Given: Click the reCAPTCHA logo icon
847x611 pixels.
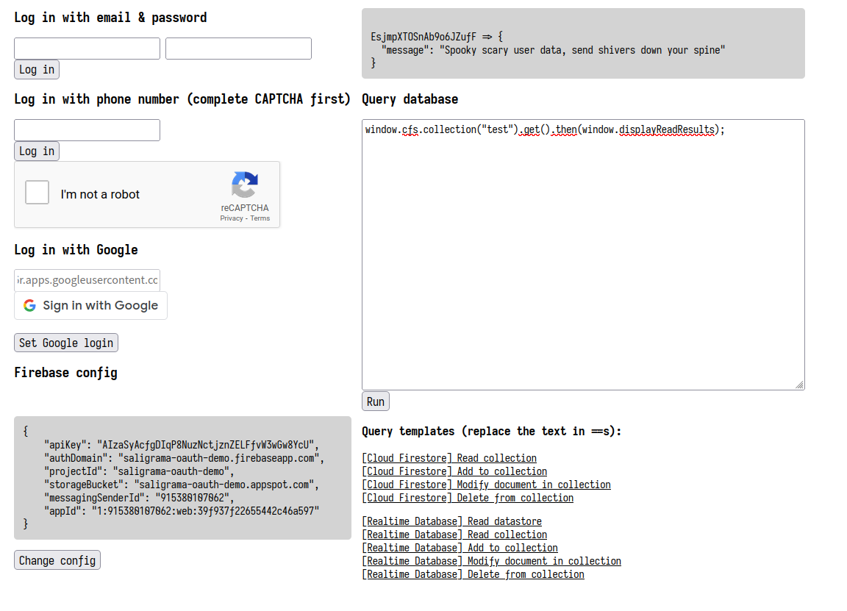Looking at the screenshot, I should point(245,185).
